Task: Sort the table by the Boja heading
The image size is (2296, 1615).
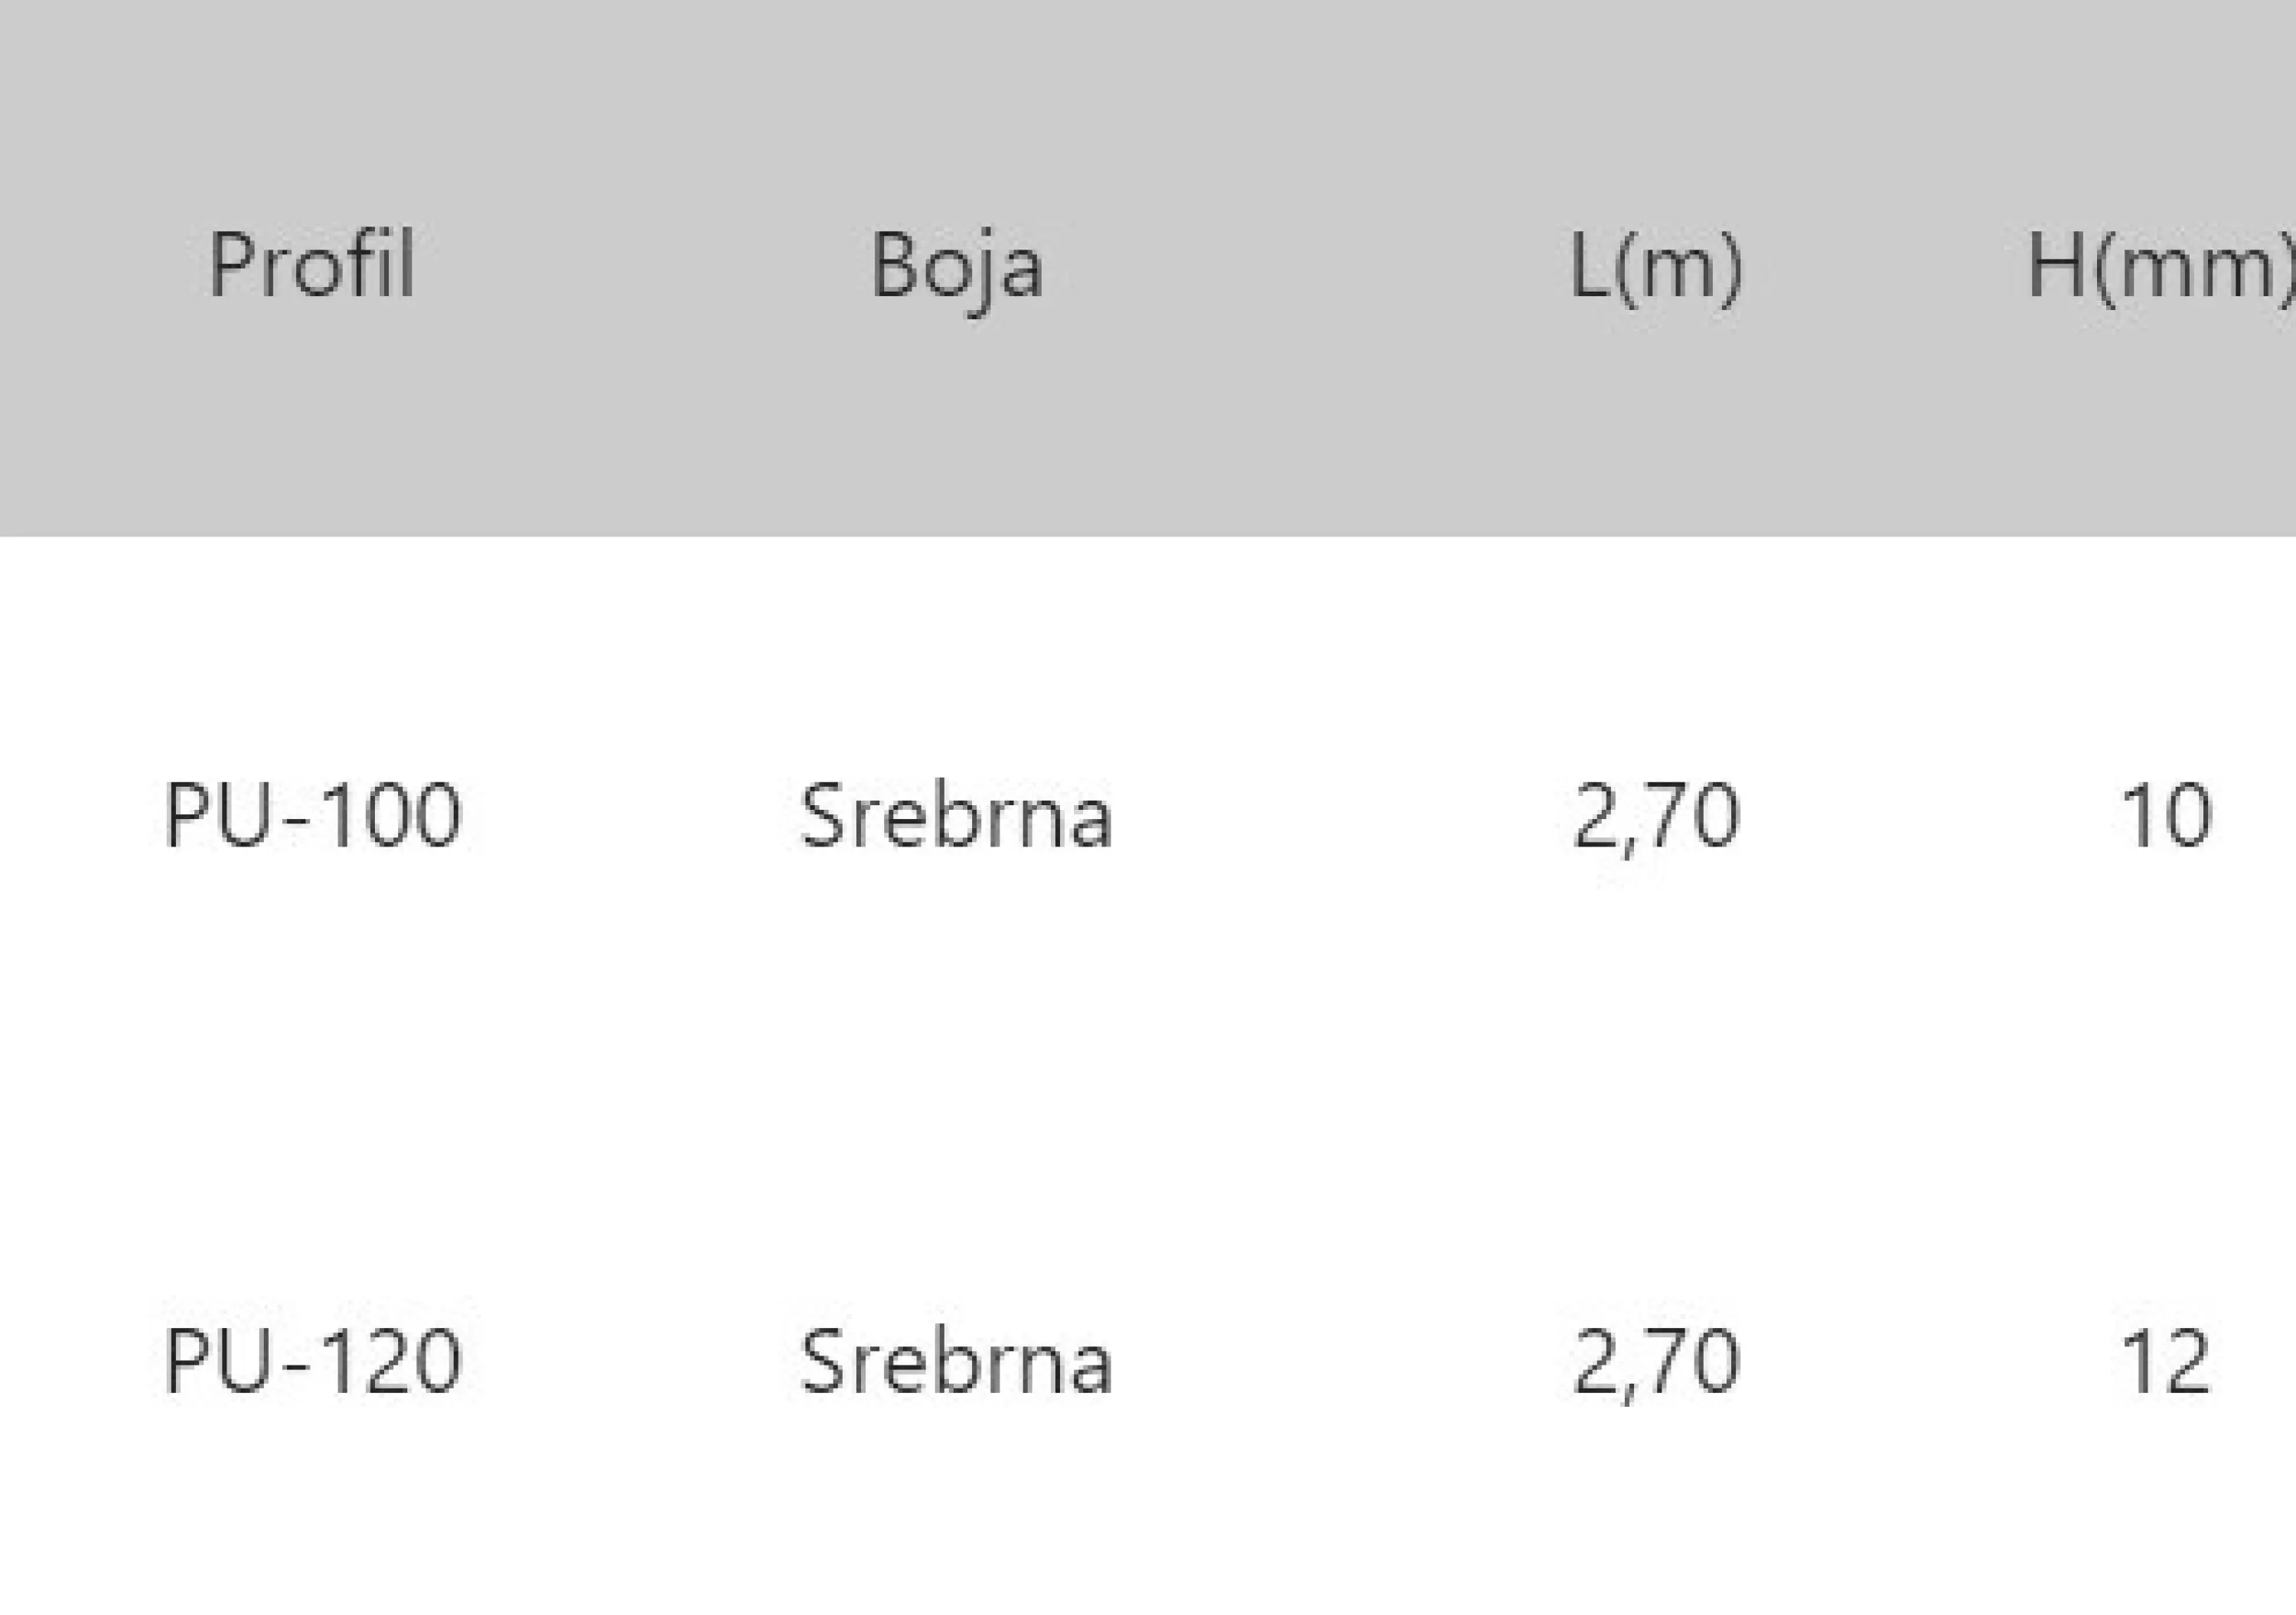Action: 957,268
